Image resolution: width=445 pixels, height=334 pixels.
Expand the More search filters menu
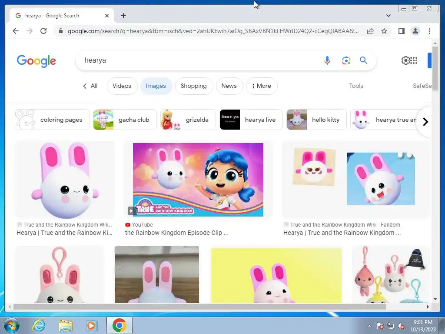261,86
